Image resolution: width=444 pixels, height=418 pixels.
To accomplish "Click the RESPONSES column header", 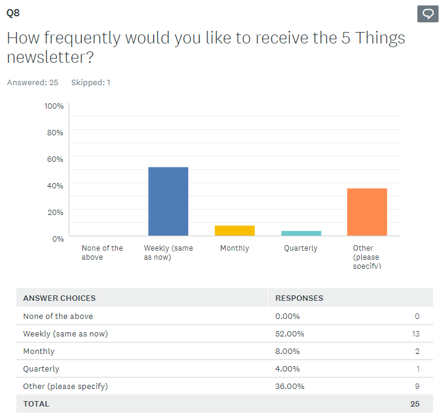I will pos(299,298).
